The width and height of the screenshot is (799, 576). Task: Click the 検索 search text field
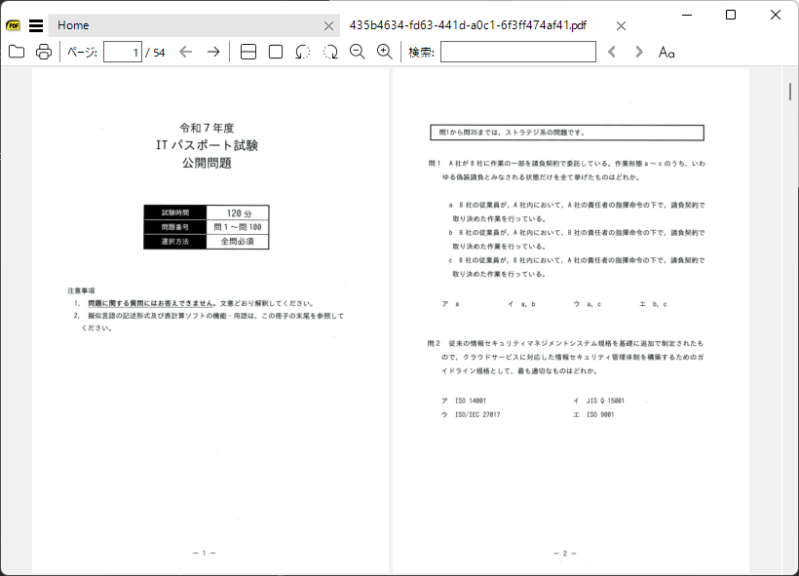pyautogui.click(x=518, y=52)
